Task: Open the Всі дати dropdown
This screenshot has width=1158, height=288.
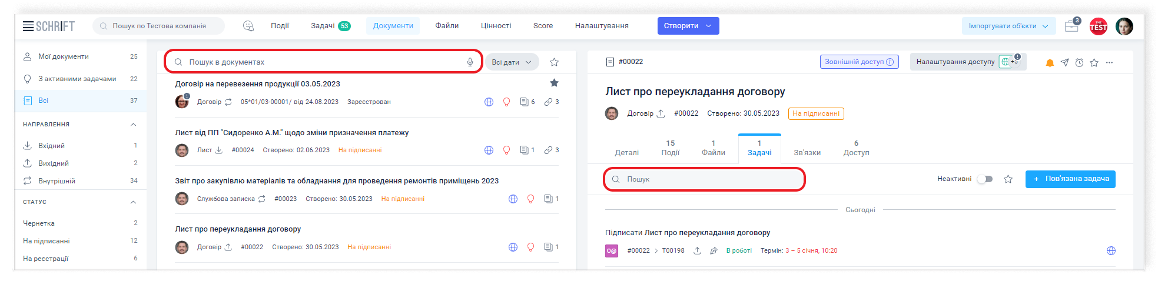Action: pos(511,62)
